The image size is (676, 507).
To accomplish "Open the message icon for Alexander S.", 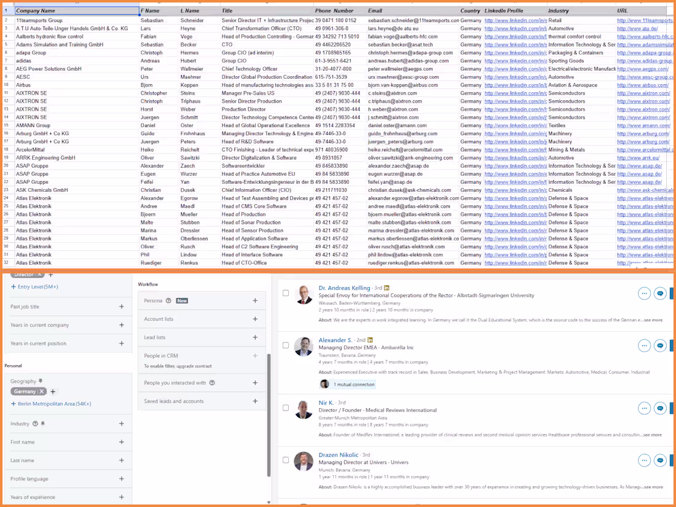I will pos(661,345).
